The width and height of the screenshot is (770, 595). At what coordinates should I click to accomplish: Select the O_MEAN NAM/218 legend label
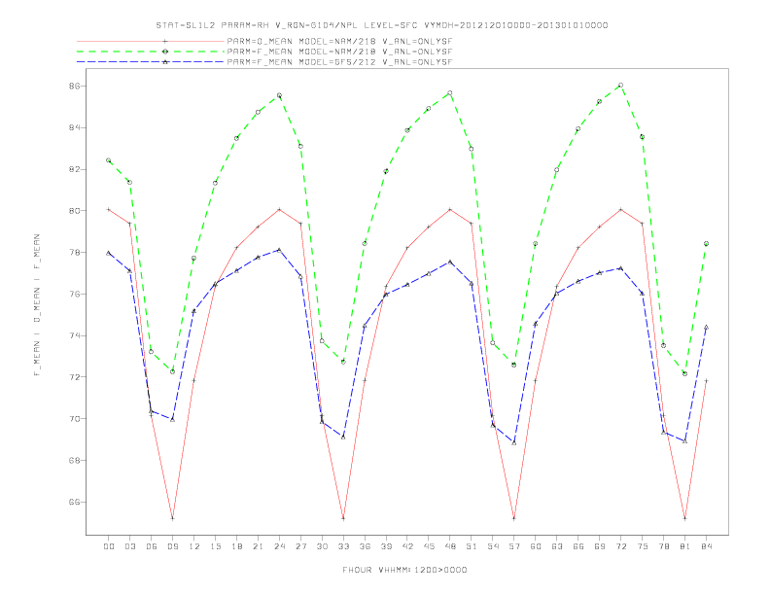[x=339, y=42]
